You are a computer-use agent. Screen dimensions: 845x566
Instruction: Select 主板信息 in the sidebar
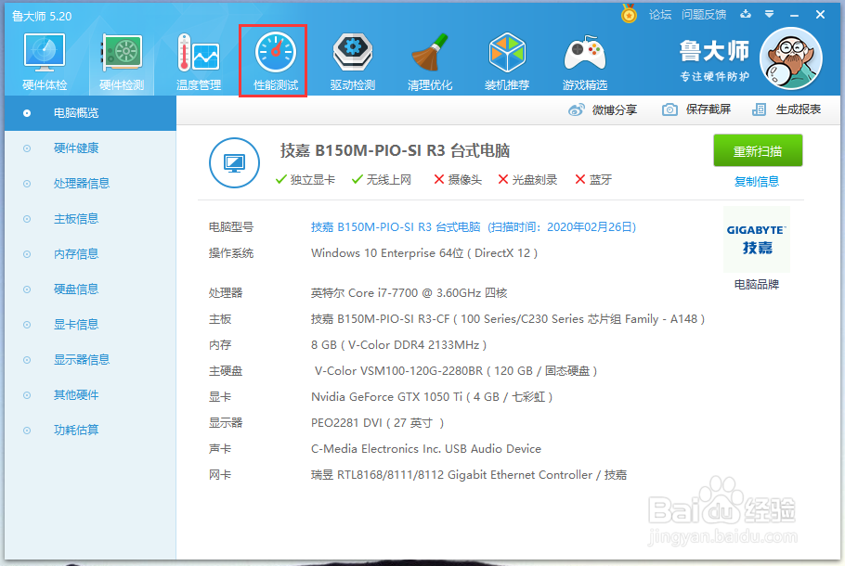coord(91,219)
